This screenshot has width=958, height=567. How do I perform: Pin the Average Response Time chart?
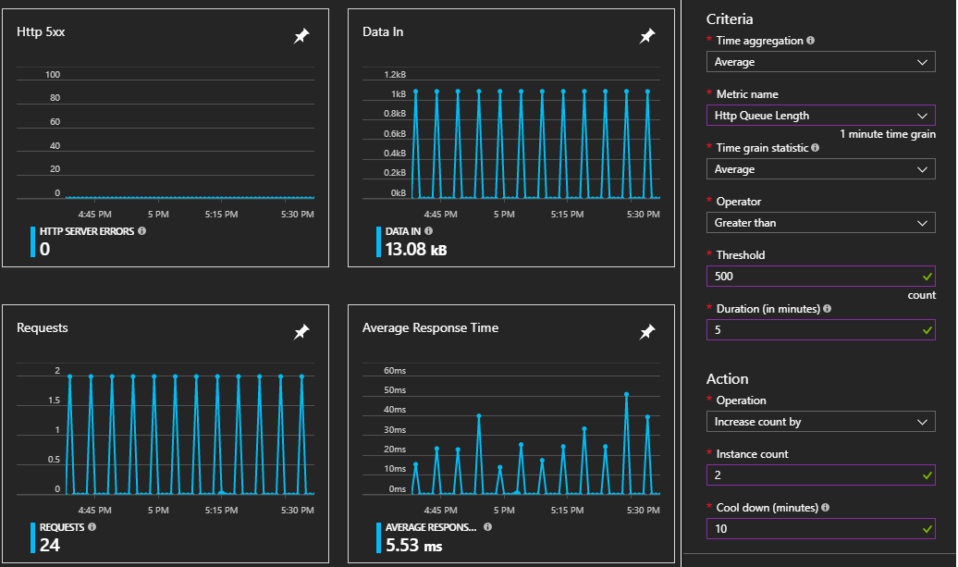click(x=646, y=331)
